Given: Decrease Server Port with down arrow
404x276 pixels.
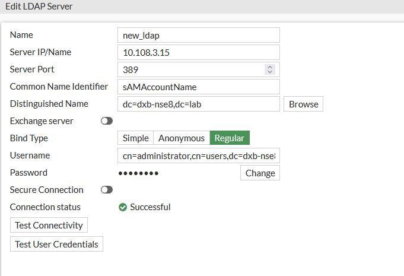Looking at the screenshot, I should pos(271,72).
